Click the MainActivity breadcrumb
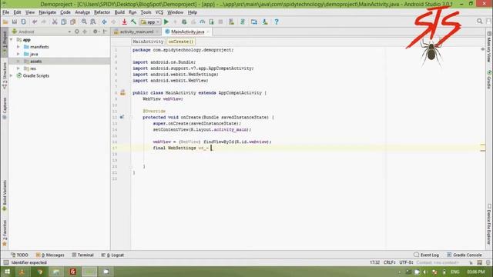The height and width of the screenshot is (277, 493). pyautogui.click(x=148, y=42)
